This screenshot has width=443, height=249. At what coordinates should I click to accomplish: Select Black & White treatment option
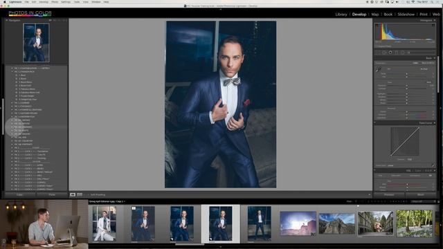[x=428, y=63]
